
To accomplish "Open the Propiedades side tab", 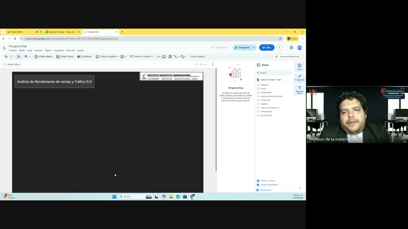I will pyautogui.click(x=300, y=79).
